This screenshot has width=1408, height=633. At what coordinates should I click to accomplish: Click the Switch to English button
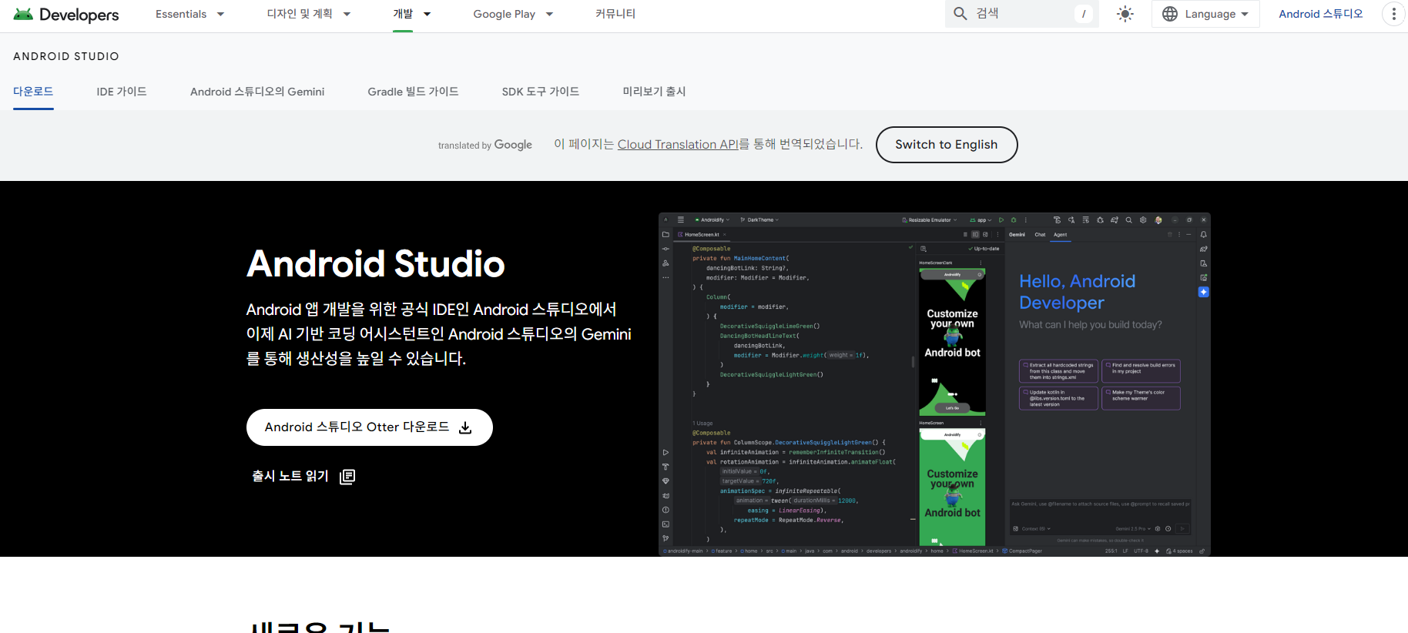947,145
